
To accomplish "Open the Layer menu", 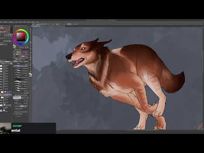I will pyautogui.click(x=16, y=22).
